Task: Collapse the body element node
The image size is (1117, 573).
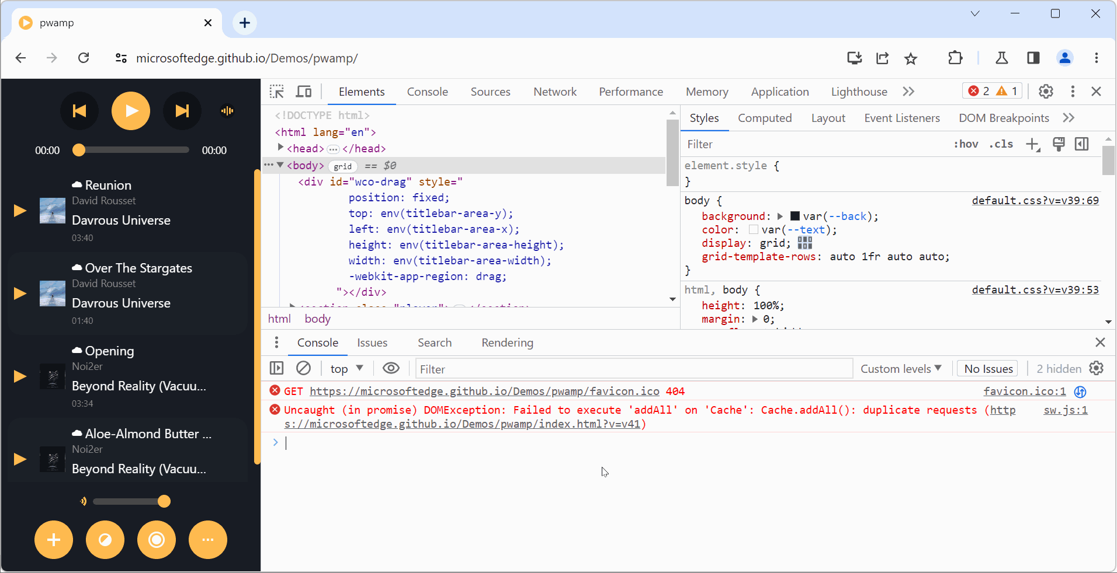Action: [x=280, y=165]
